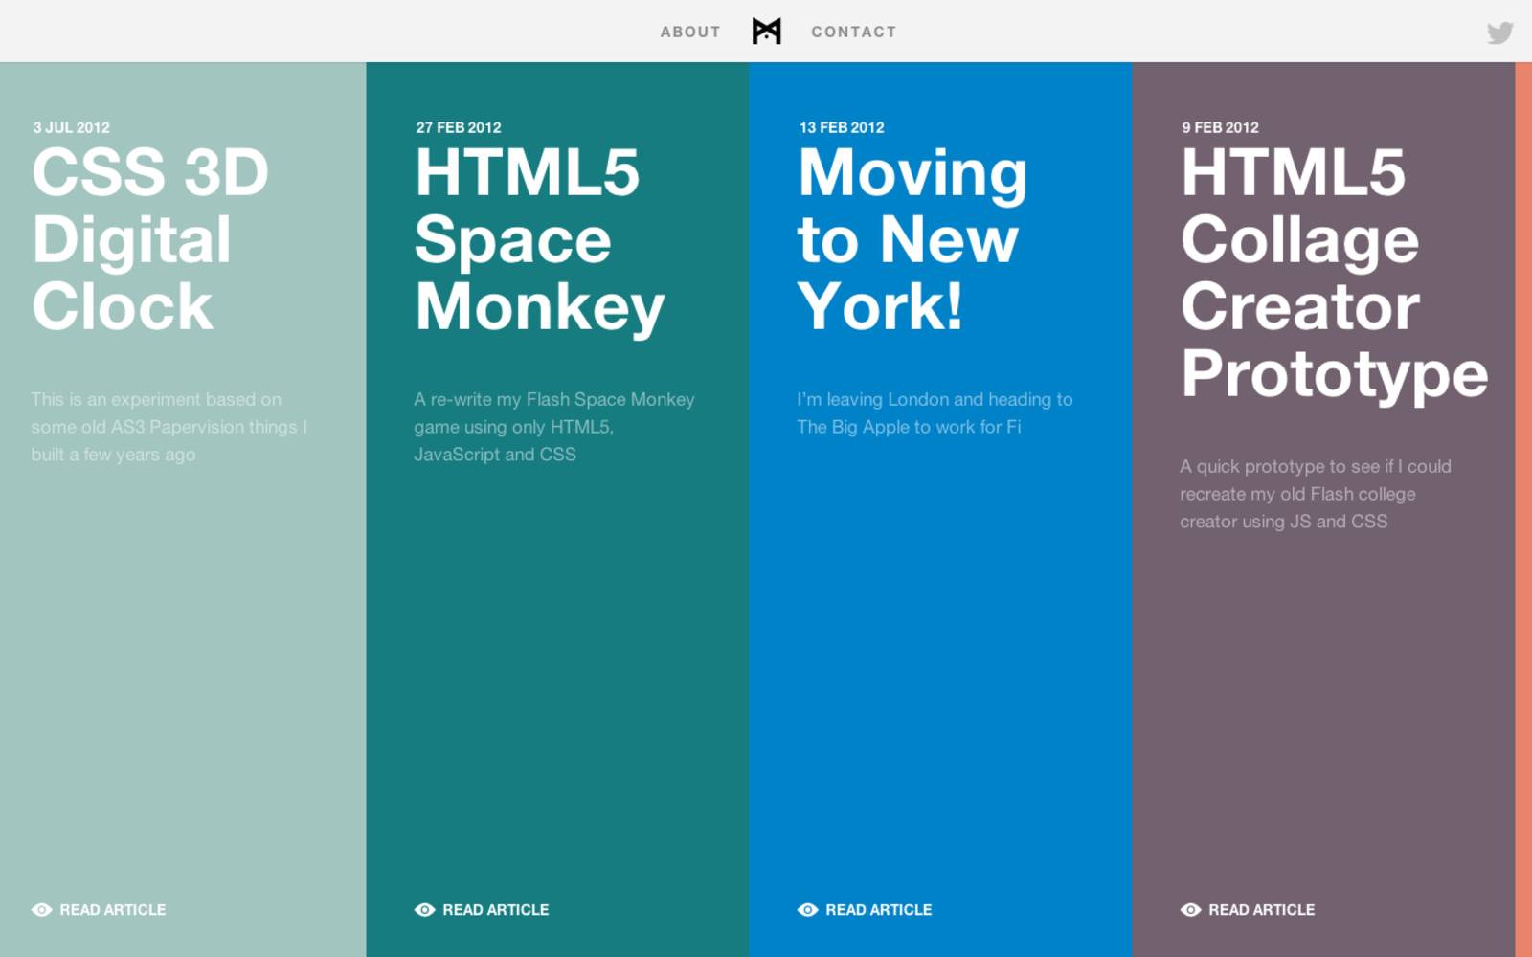Click the bow-tie logo in the header

766,31
